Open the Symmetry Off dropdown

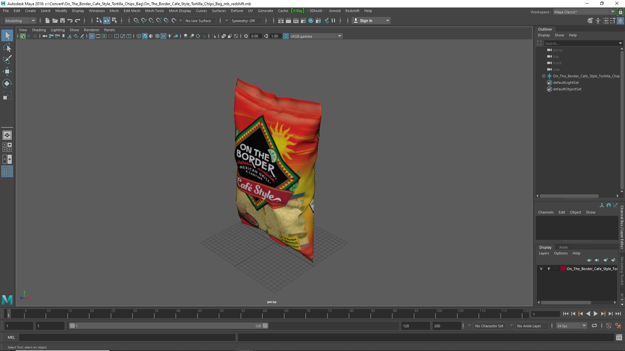click(x=246, y=20)
